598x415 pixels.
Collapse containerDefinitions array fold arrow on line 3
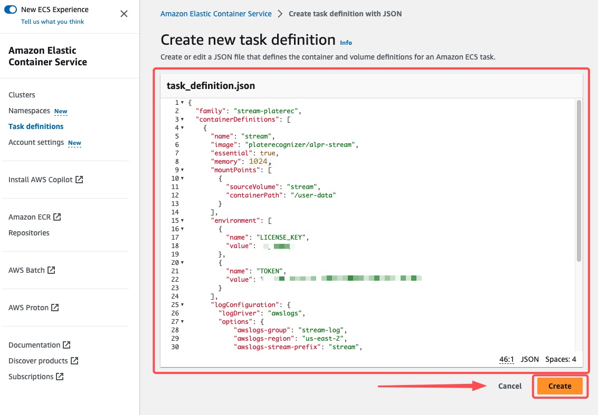tap(182, 120)
